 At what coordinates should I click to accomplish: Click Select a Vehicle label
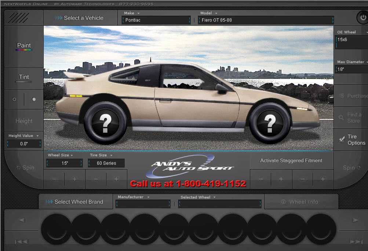tap(83, 18)
